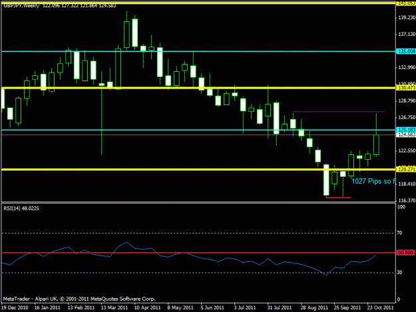Click the 28 Aug 2011 date label

[314, 307]
